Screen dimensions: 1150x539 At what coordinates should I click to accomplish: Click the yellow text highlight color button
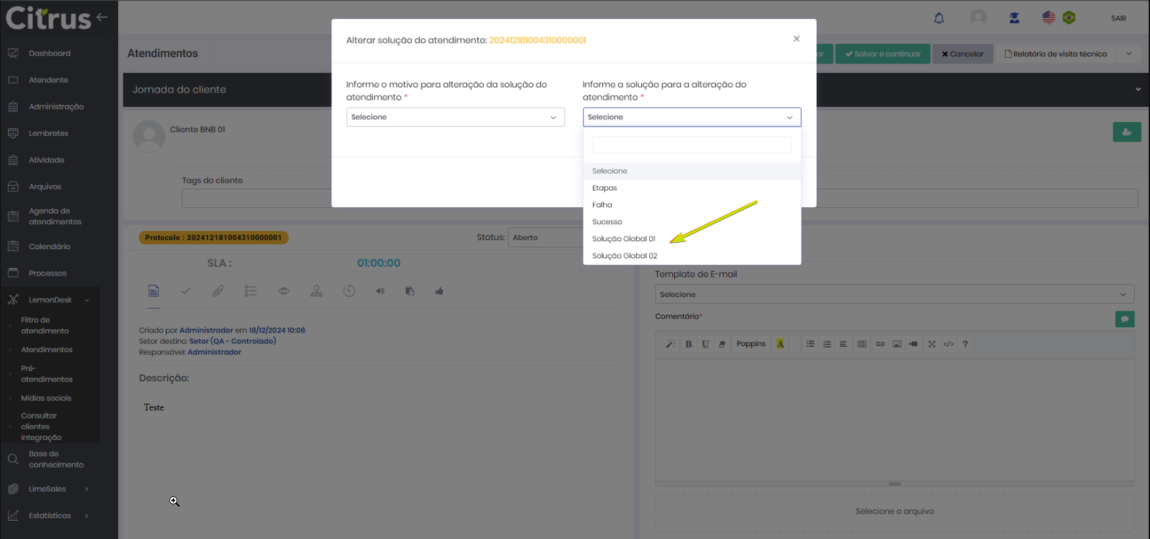pyautogui.click(x=780, y=344)
